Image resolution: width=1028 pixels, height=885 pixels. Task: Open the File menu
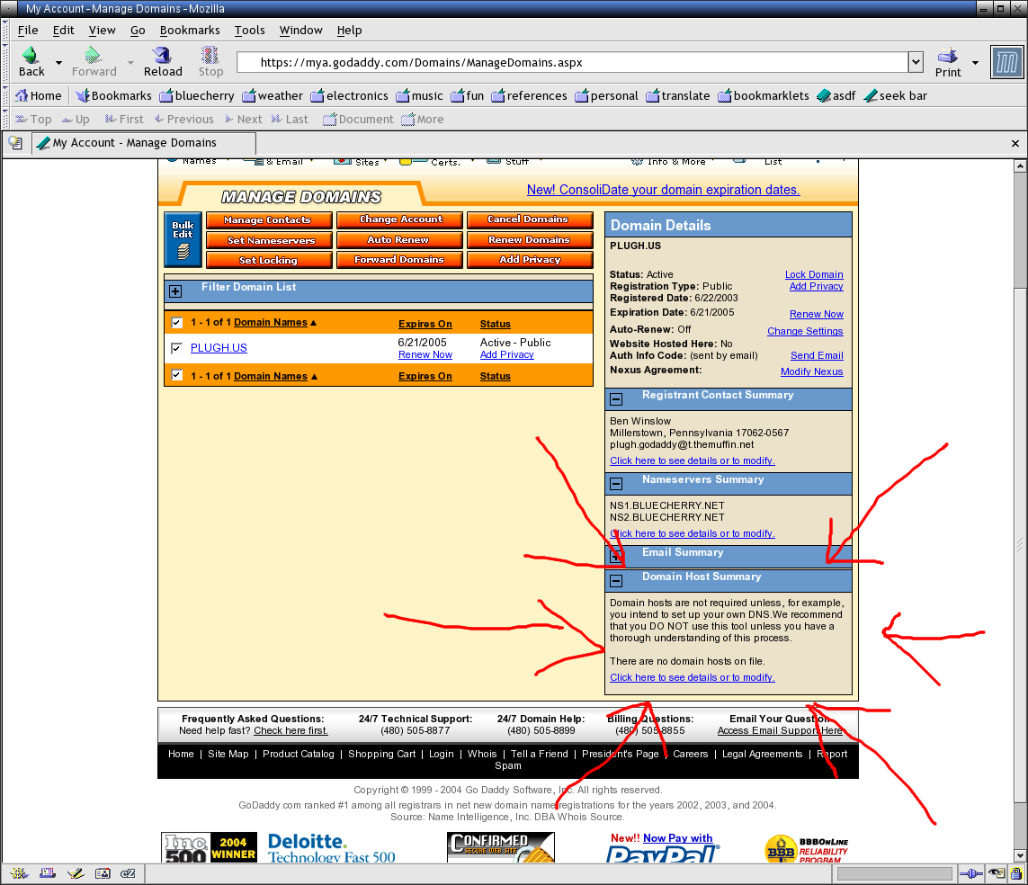pyautogui.click(x=28, y=31)
